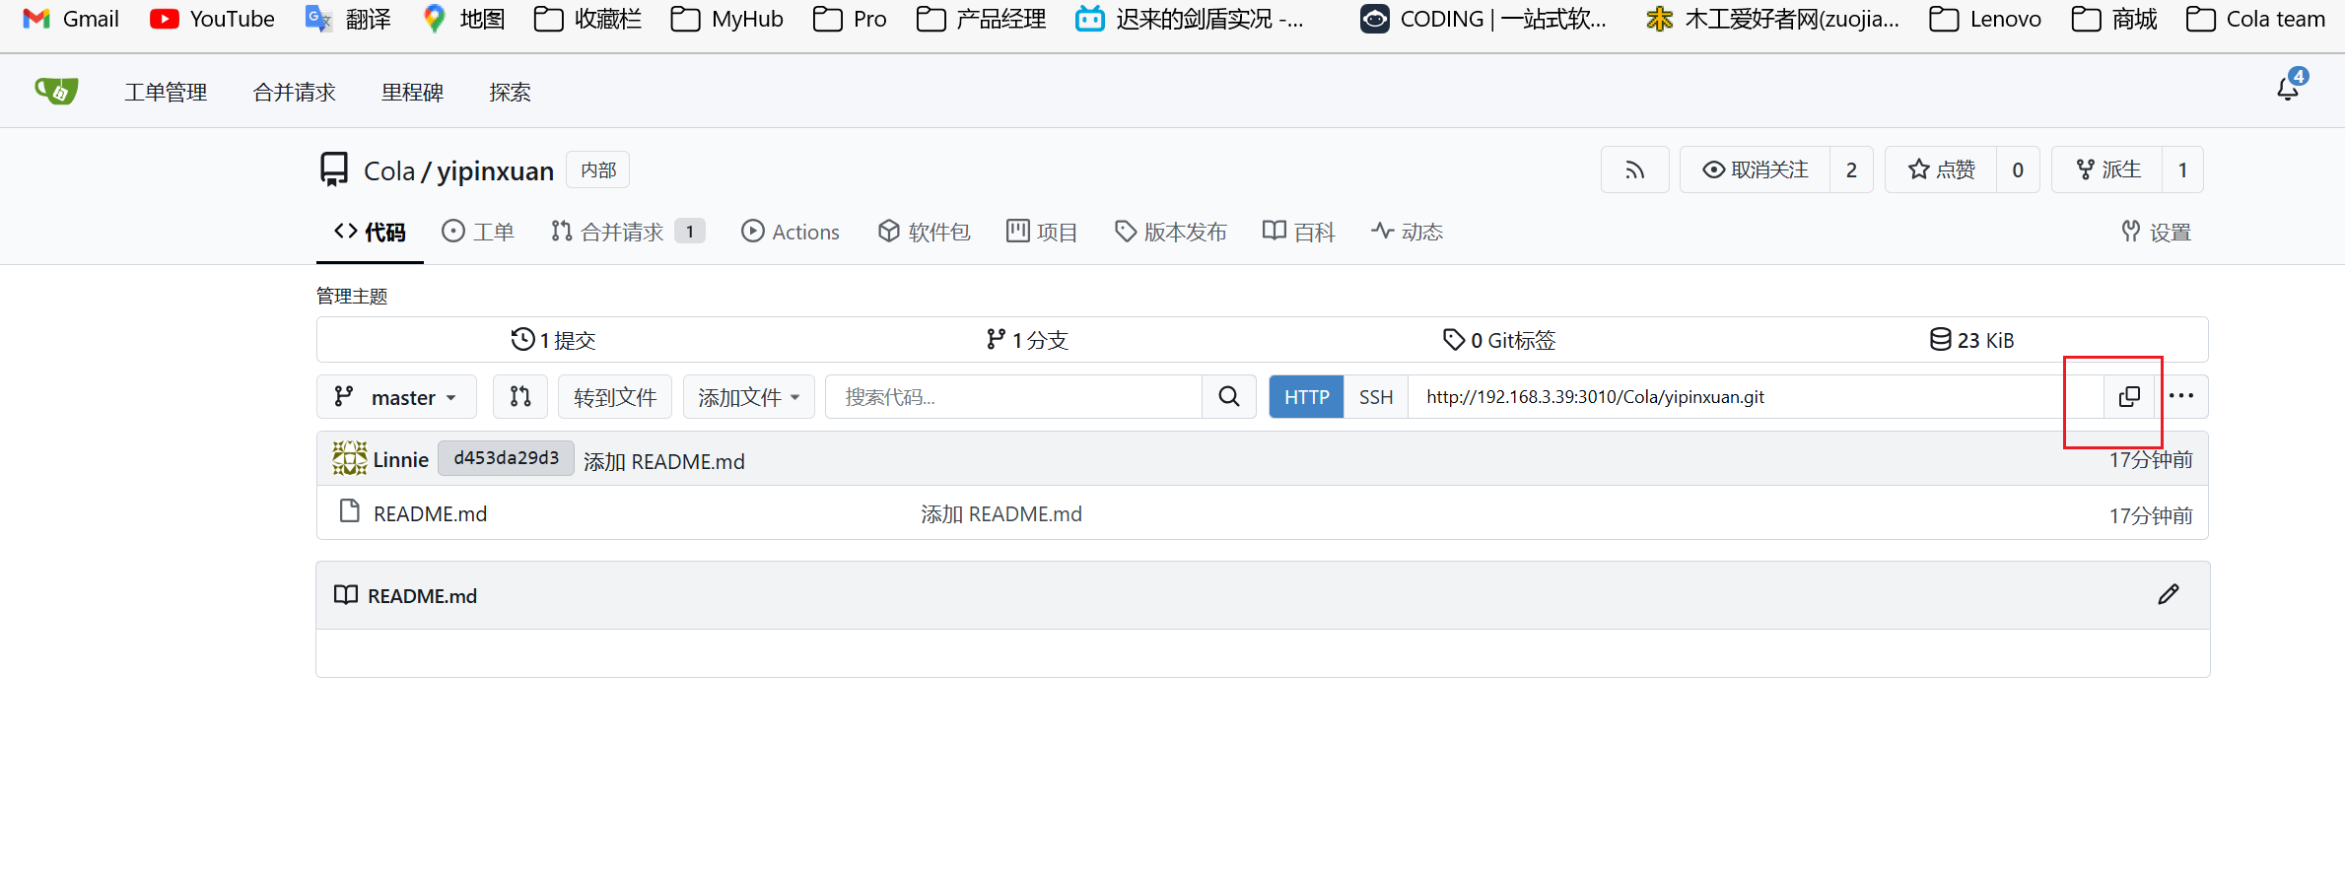Open the more clone options menu
Screen dimensions: 2345x876
point(2181,396)
